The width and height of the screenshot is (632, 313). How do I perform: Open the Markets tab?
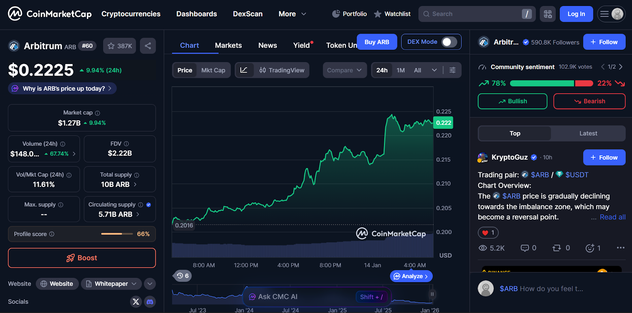point(228,45)
